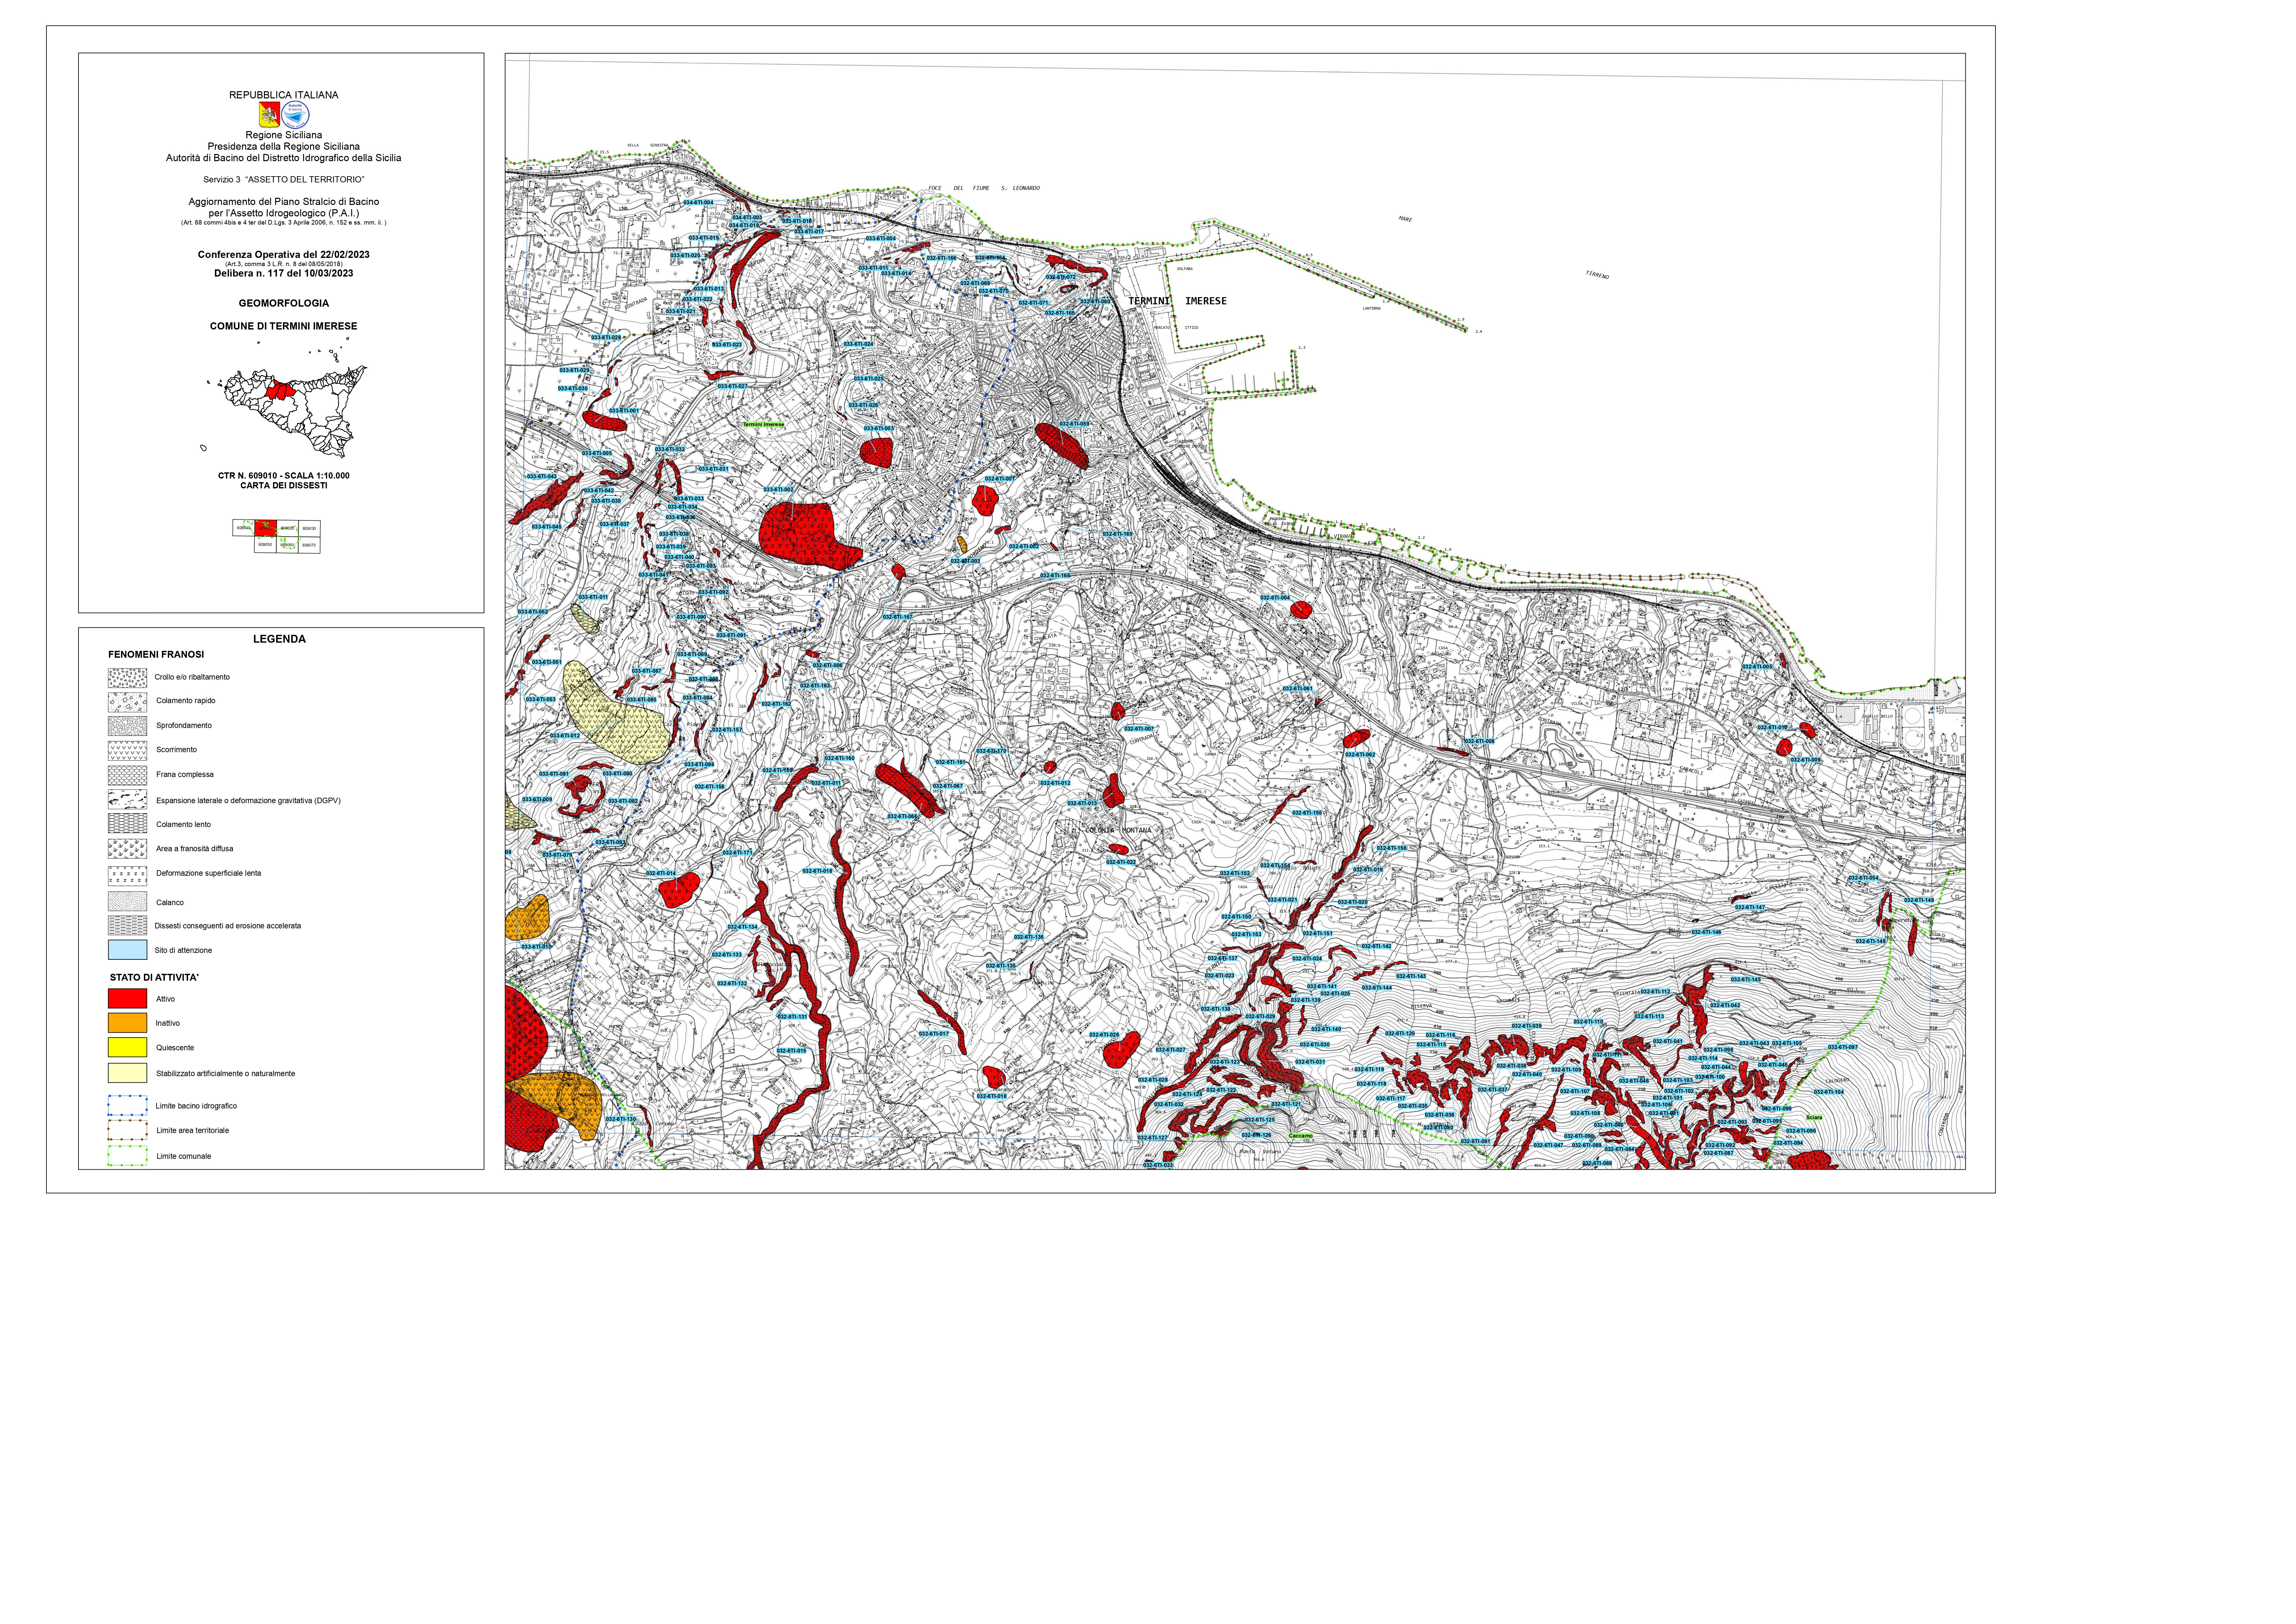The image size is (2296, 1624).
Task: Click the Limite bacino idrografico blue symbol
Action: (127, 1106)
